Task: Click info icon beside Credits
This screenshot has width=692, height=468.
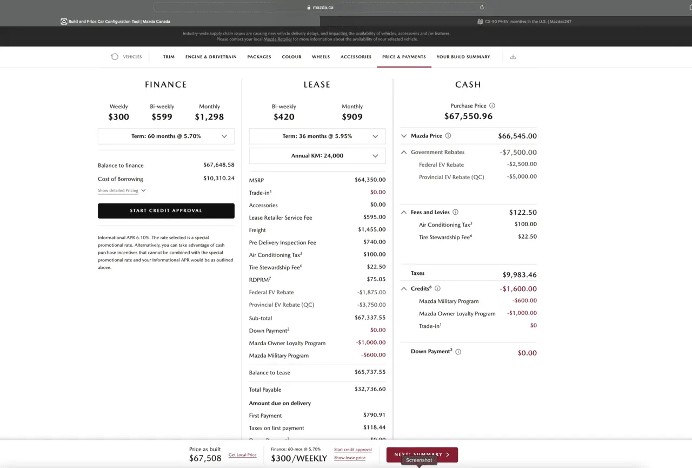Action: 437,289
